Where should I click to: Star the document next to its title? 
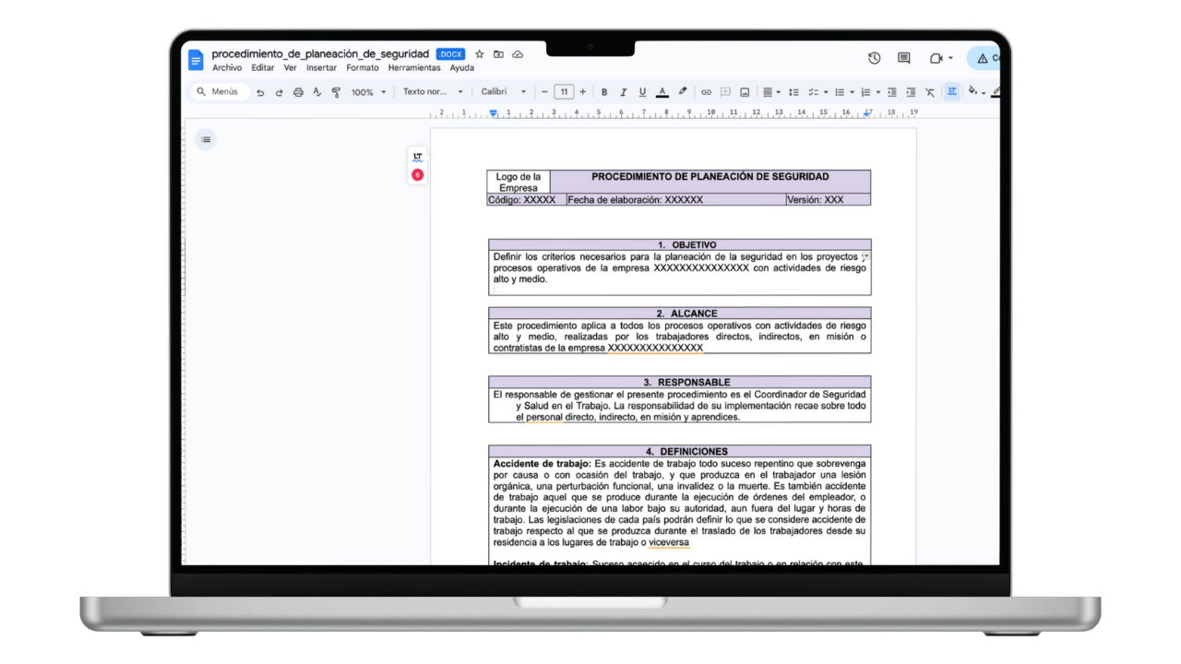point(479,53)
